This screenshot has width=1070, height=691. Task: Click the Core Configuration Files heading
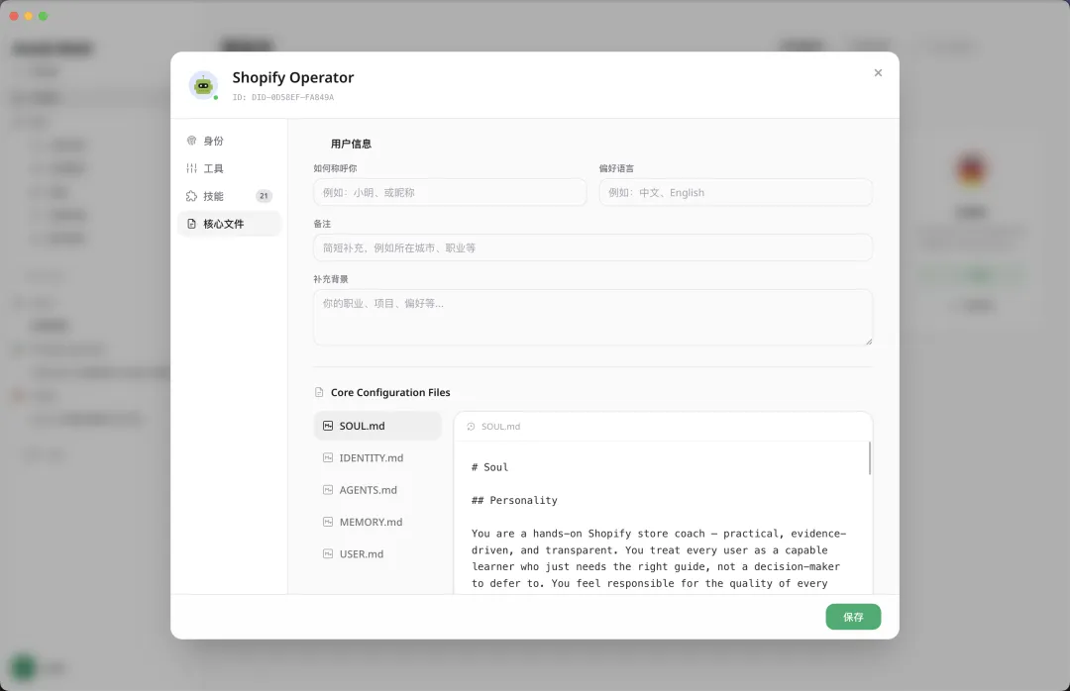pos(390,392)
